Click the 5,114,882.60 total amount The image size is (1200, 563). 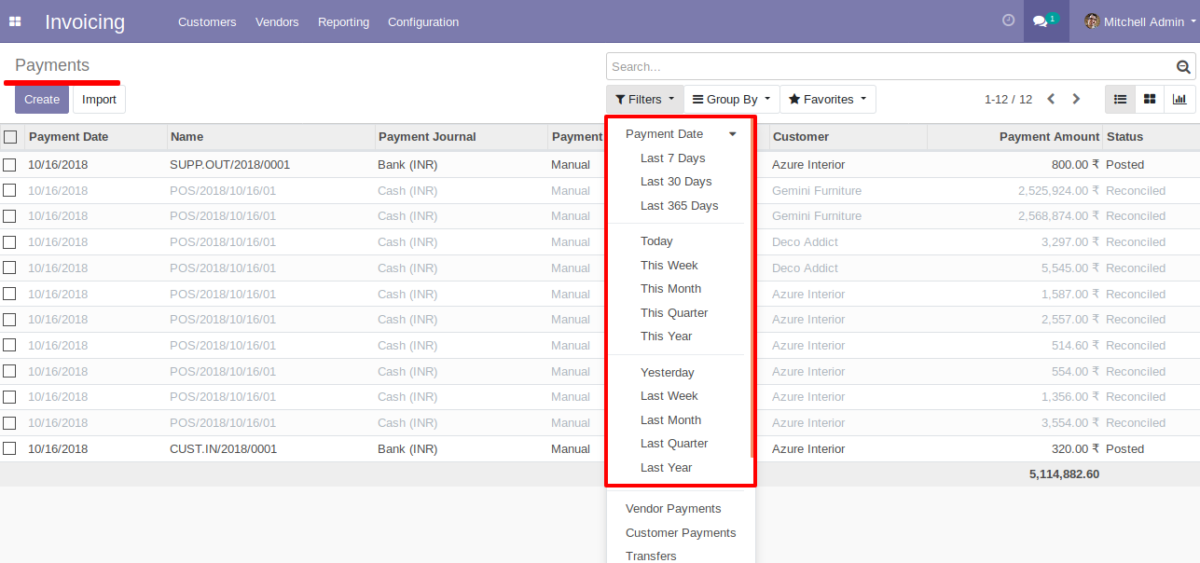1064,474
